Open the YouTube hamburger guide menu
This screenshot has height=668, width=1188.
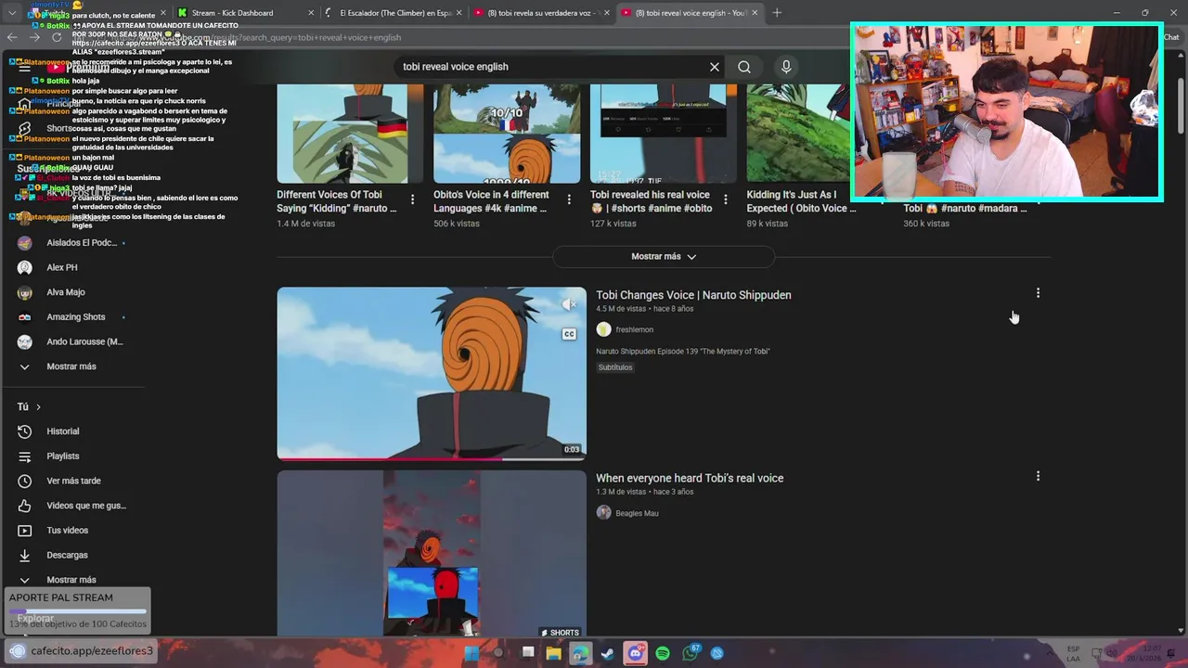click(x=25, y=67)
